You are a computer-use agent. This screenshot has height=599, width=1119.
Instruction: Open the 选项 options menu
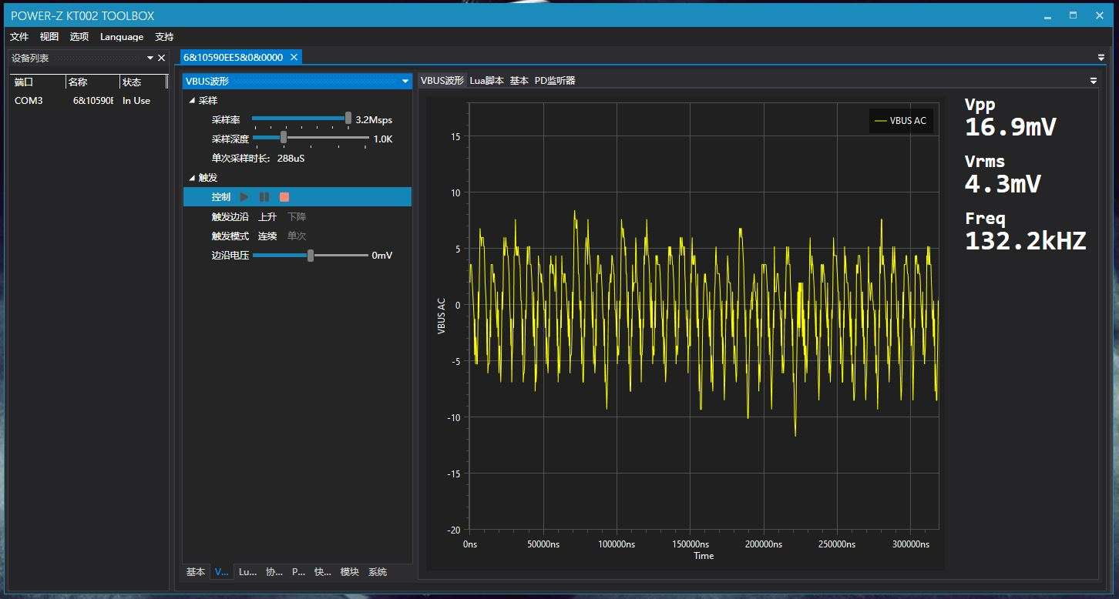tap(79, 36)
